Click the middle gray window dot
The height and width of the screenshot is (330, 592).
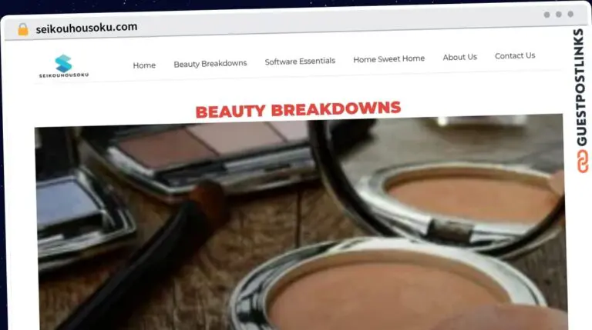pos(558,15)
